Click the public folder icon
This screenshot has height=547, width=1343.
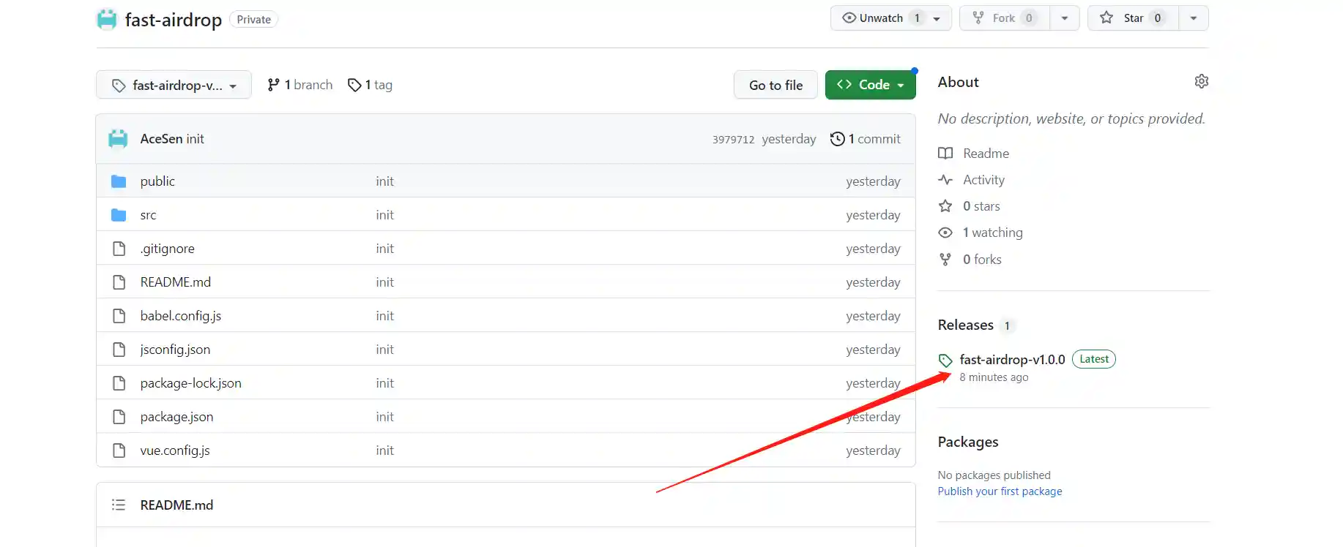click(119, 181)
